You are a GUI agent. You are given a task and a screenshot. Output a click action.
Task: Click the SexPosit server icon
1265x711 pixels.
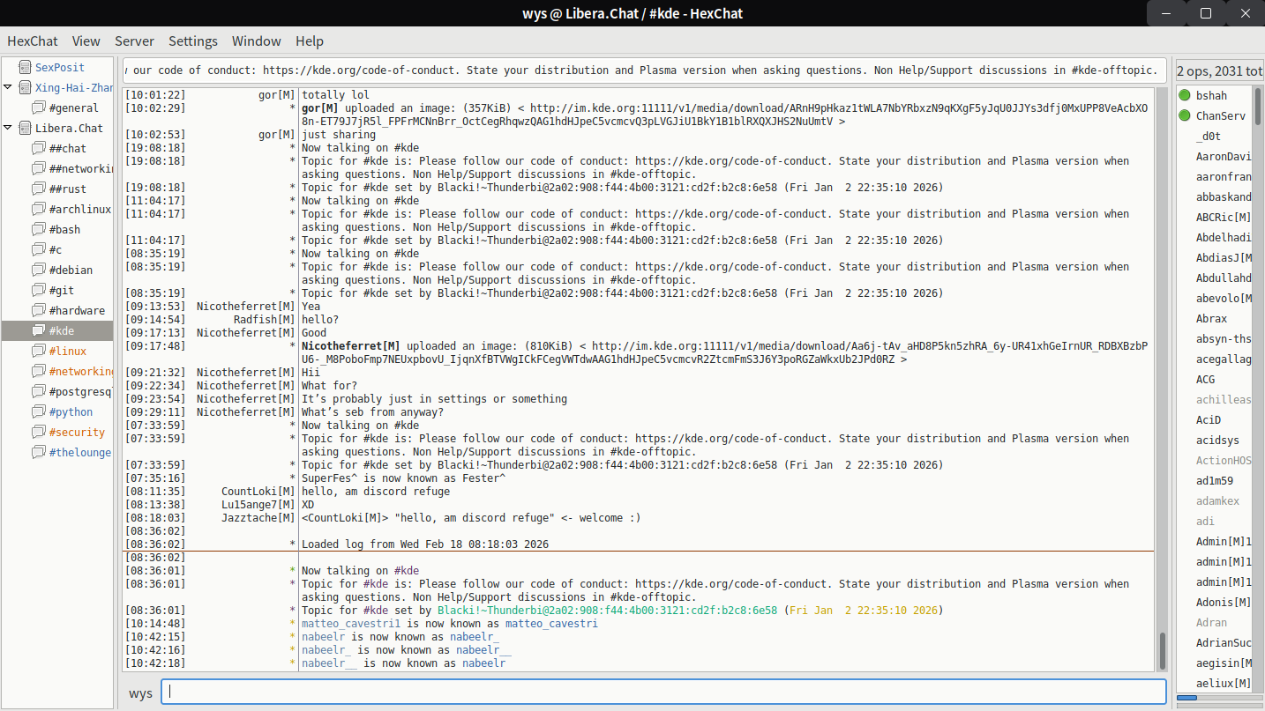click(24, 67)
